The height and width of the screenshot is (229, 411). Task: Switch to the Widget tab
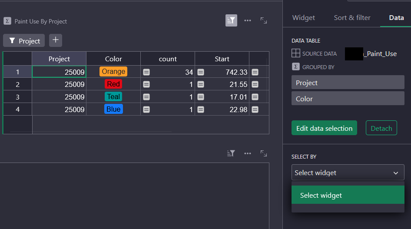[x=303, y=18]
